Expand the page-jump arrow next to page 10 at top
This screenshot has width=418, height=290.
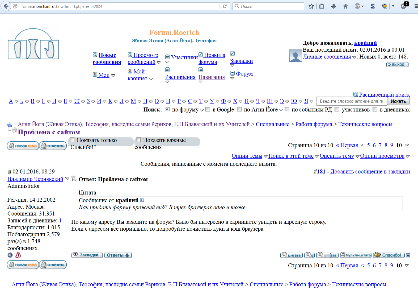(407, 145)
